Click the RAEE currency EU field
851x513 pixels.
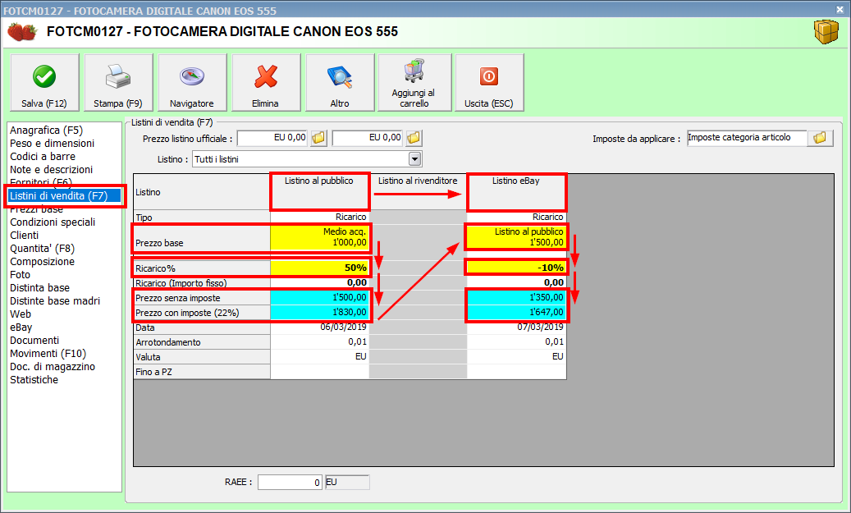pos(347,482)
